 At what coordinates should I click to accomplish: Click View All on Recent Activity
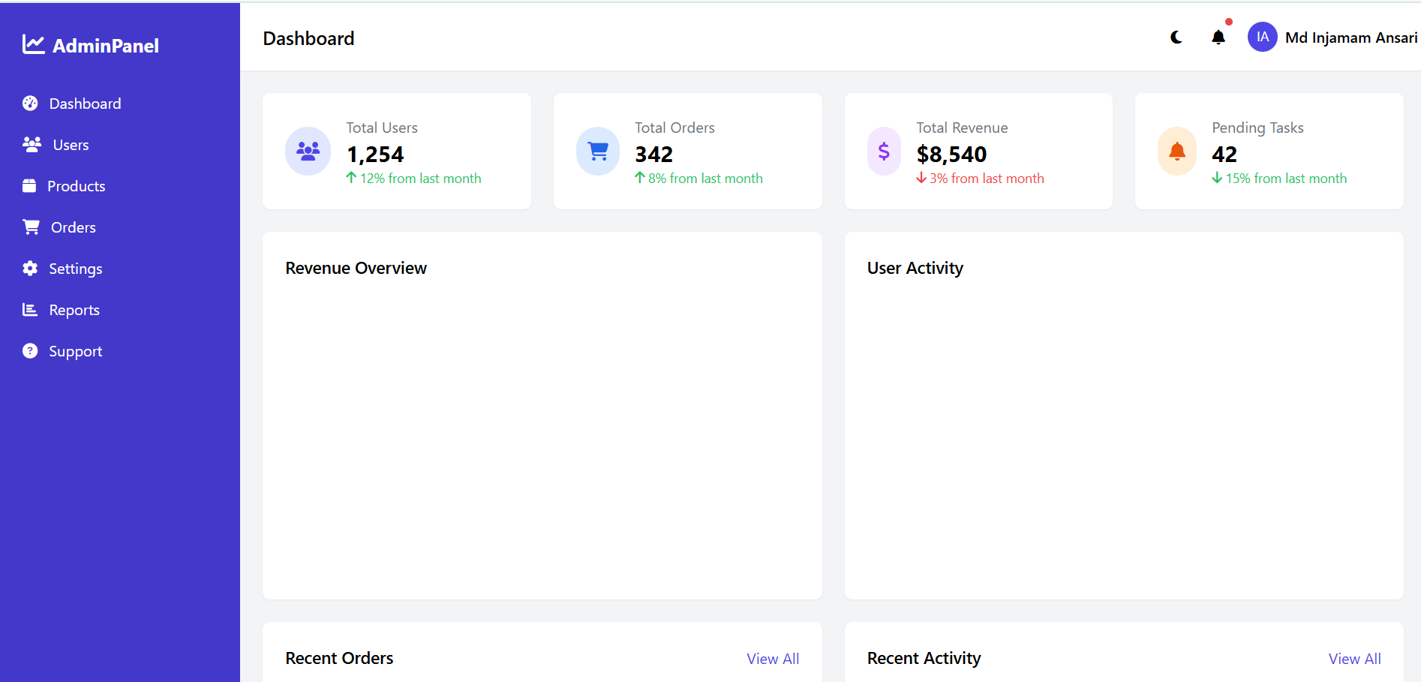(x=1354, y=658)
